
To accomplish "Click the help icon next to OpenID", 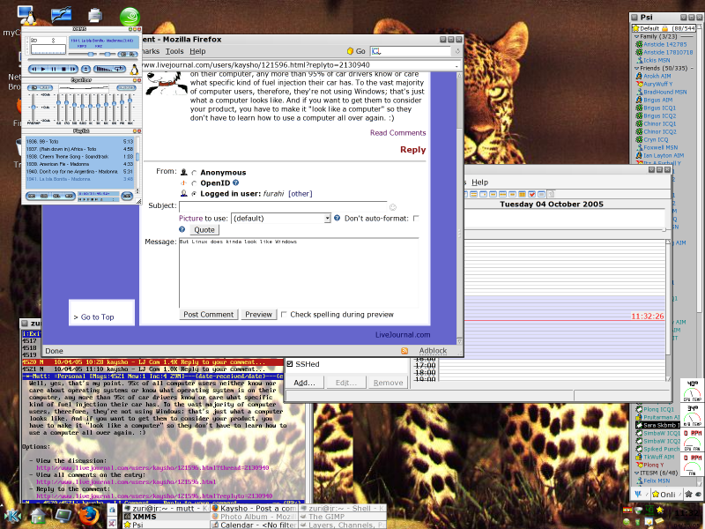I will [x=236, y=182].
